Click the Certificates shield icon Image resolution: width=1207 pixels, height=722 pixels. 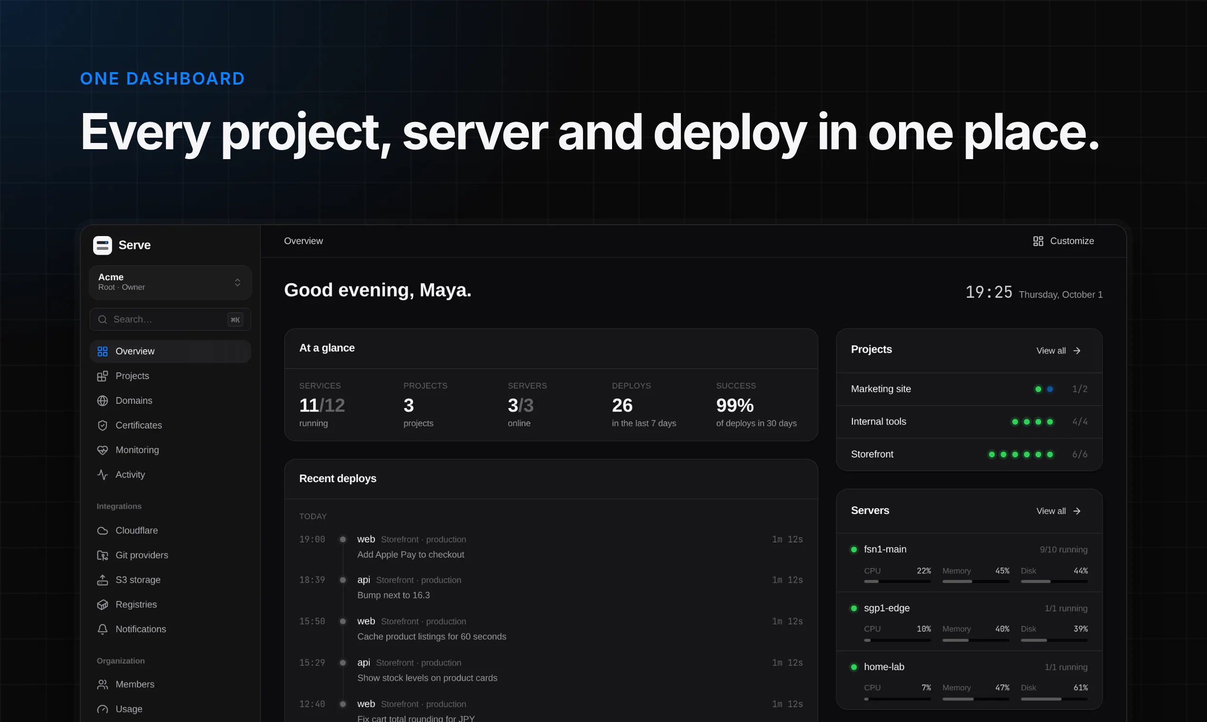click(x=102, y=426)
